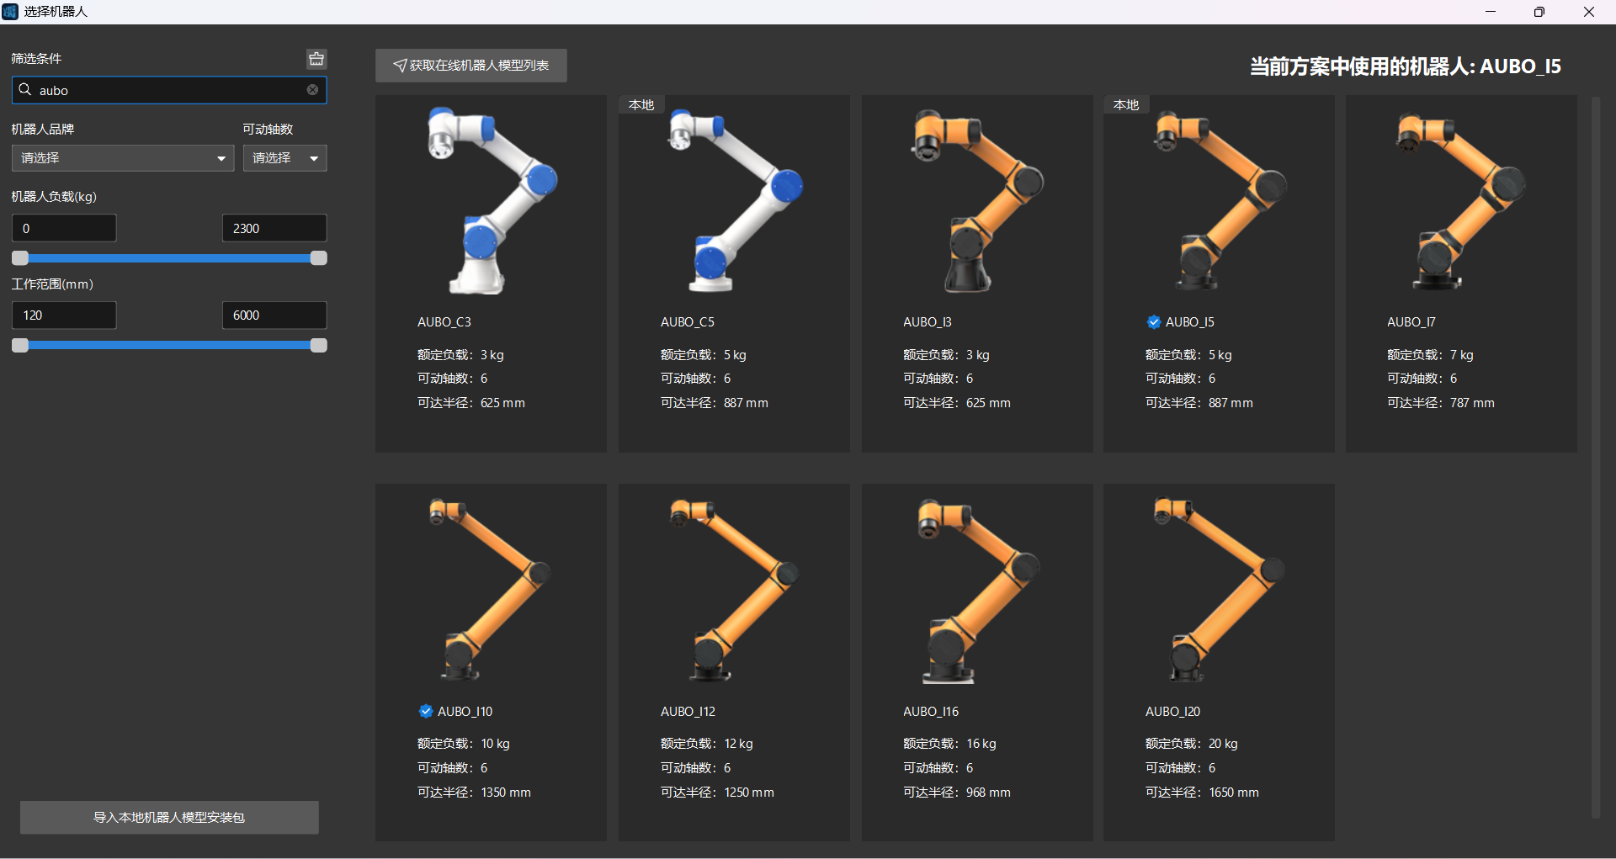Click the clear filters icon beside 筛选条件
The height and width of the screenshot is (859, 1616).
point(316,59)
